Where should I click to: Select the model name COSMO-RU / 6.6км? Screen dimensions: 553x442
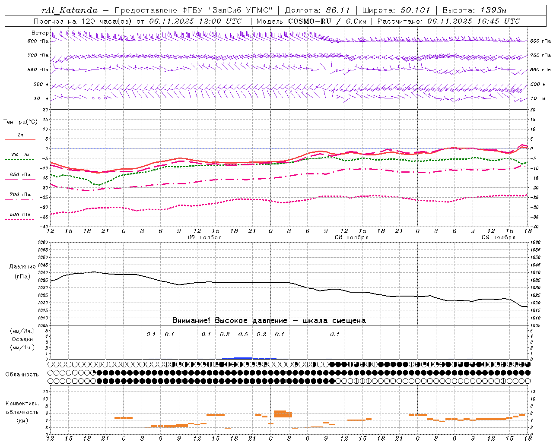pos(327,21)
